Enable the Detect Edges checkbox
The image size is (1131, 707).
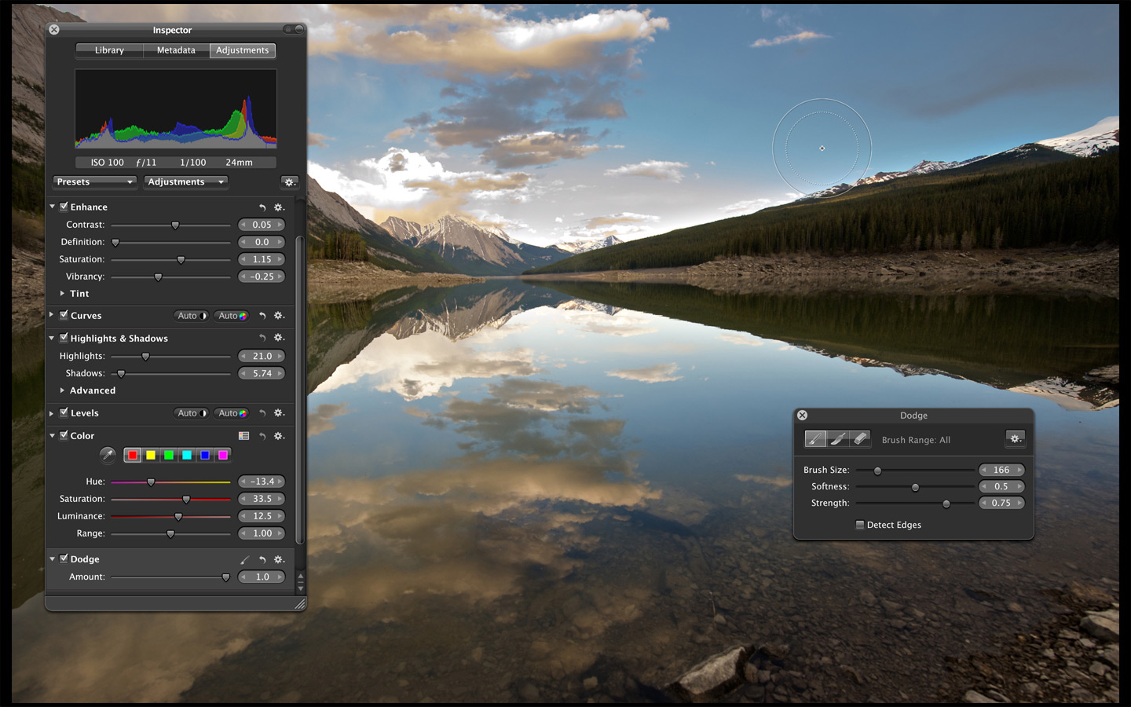pyautogui.click(x=860, y=525)
